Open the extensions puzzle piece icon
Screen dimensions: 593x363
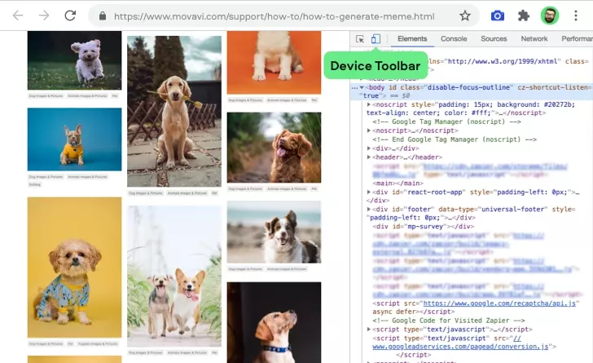click(x=524, y=16)
